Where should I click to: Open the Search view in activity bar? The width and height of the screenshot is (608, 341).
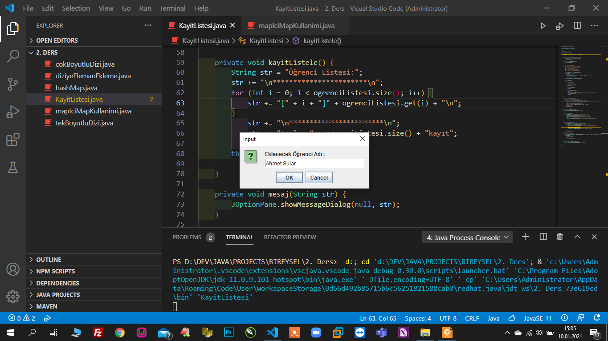click(12, 56)
